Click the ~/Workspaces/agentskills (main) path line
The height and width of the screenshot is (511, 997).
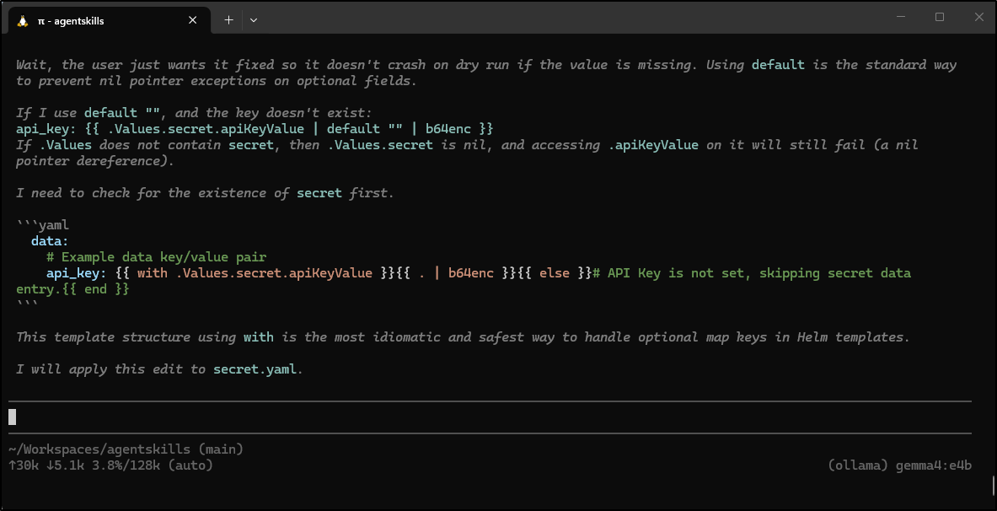click(x=126, y=449)
